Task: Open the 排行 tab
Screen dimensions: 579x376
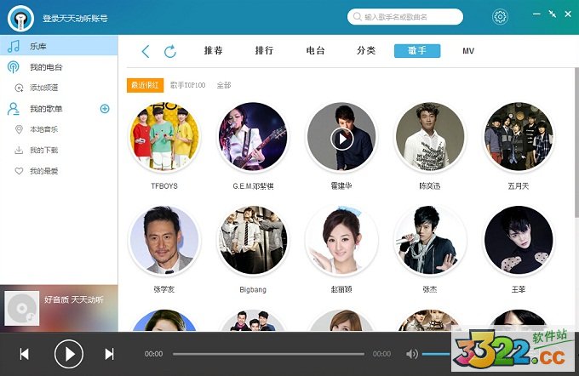Action: (x=265, y=50)
